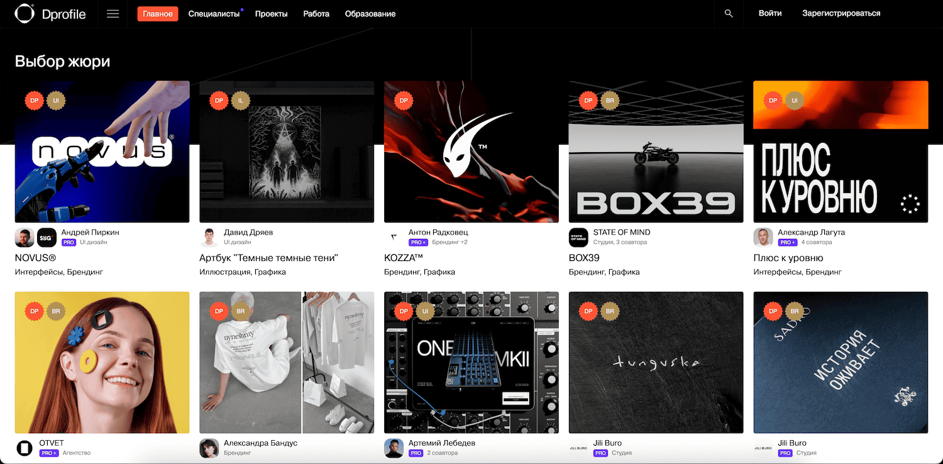The image size is (943, 464).
Task: Open the Образование menu item
Action: 370,14
